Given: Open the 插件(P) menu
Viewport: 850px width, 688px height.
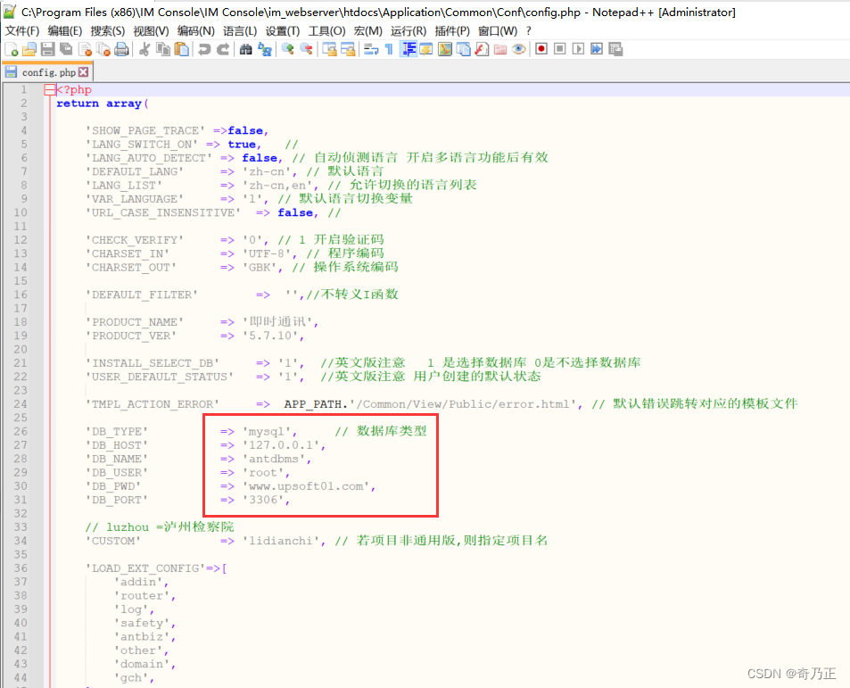Looking at the screenshot, I should point(451,31).
